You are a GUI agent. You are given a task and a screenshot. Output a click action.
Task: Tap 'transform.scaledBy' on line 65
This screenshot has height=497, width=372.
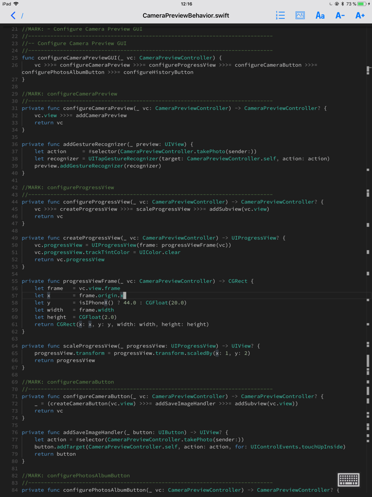[183, 353]
